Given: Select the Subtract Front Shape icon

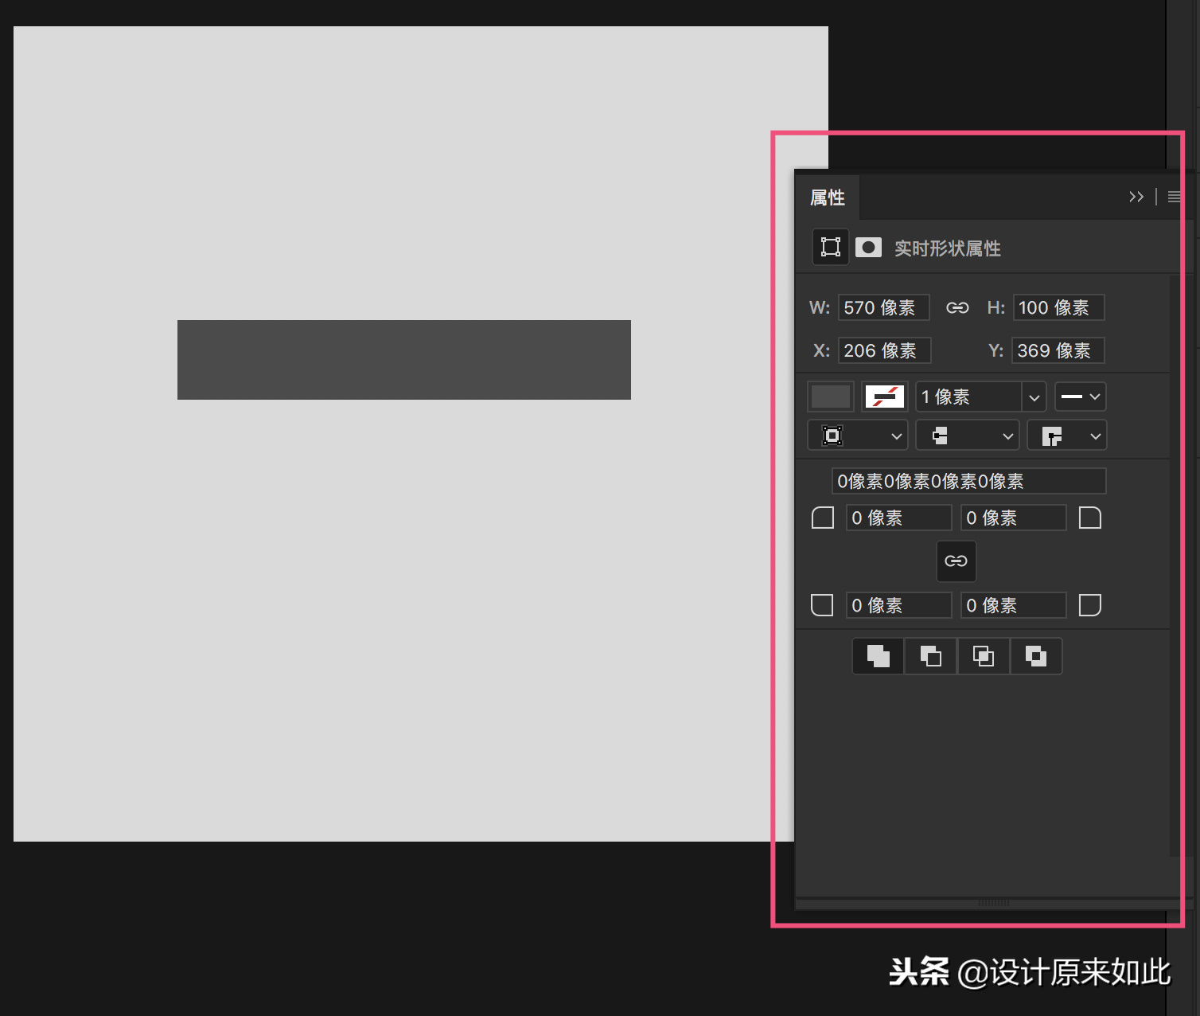Looking at the screenshot, I should point(930,656).
